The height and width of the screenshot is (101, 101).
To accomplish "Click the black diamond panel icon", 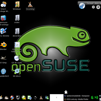I will click(35, 98).
